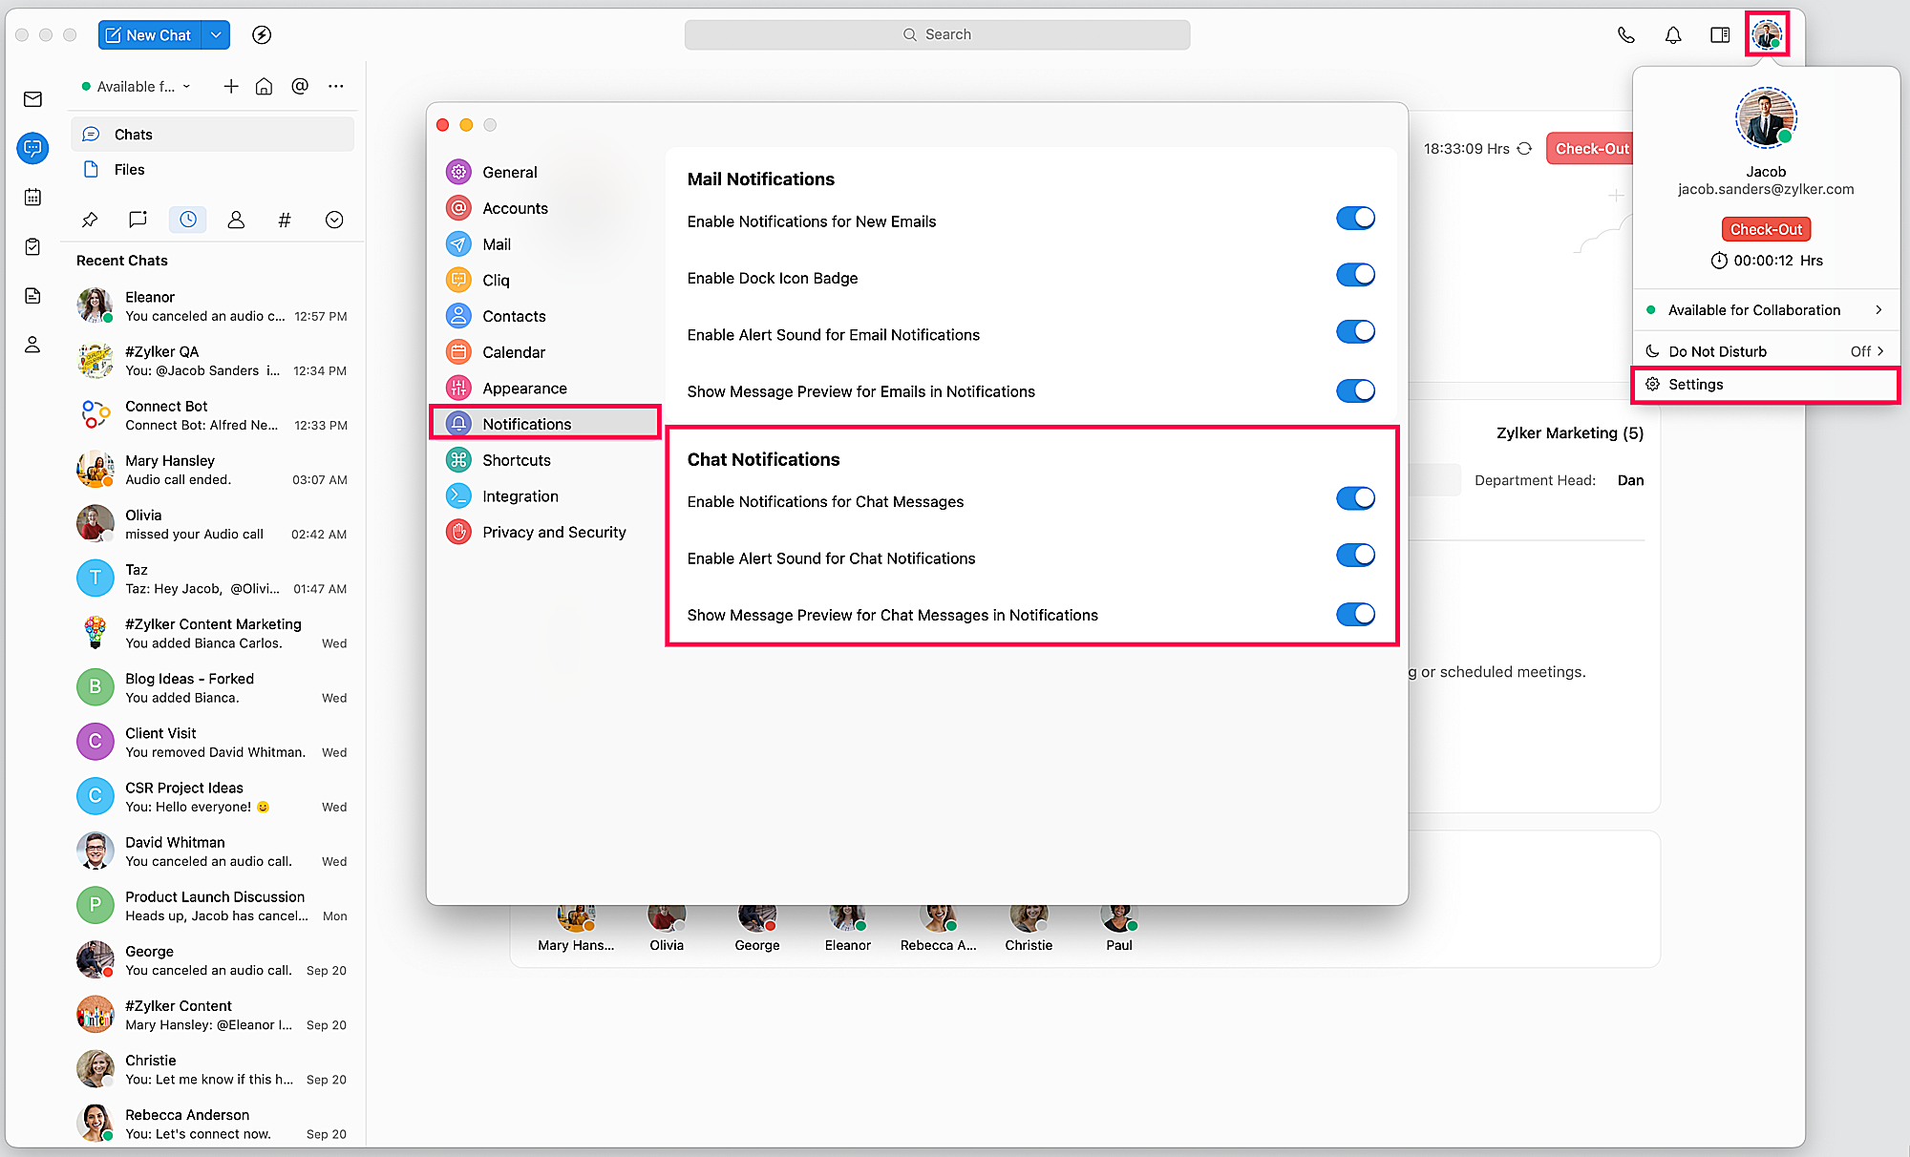The image size is (1910, 1157).
Task: Turn off alert sound for chat notifications
Action: [1355, 556]
